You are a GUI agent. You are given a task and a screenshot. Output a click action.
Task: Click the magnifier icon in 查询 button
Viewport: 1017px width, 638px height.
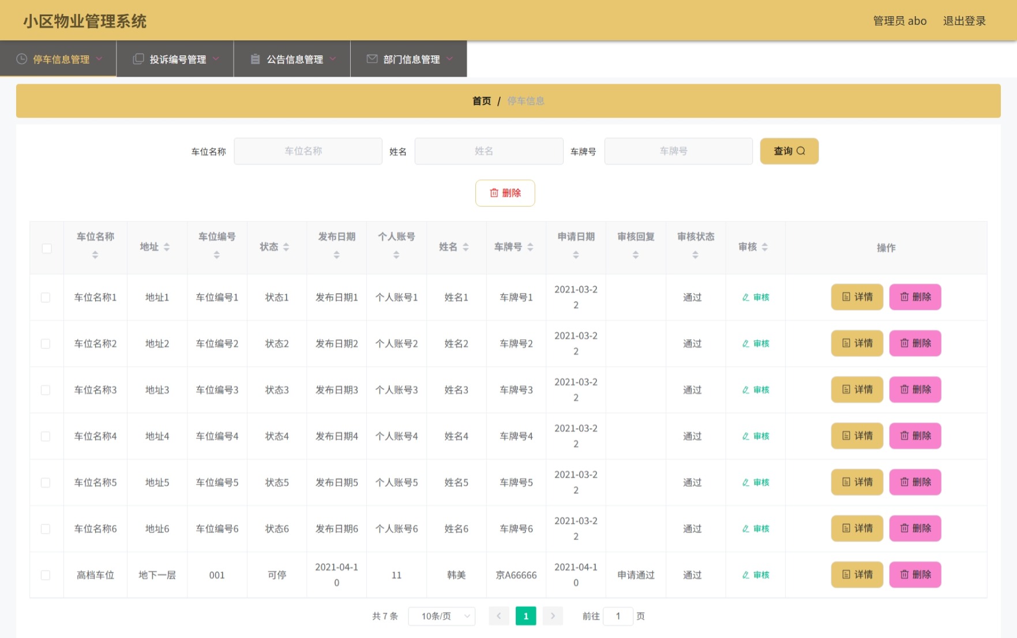(801, 151)
